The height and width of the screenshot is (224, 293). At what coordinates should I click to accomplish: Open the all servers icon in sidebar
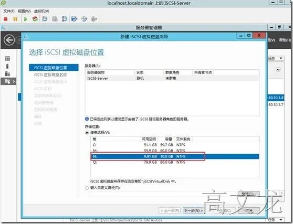coord(7,74)
